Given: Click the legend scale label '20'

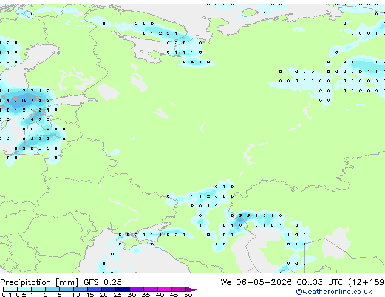Looking at the screenshot, I should [x=104, y=295].
